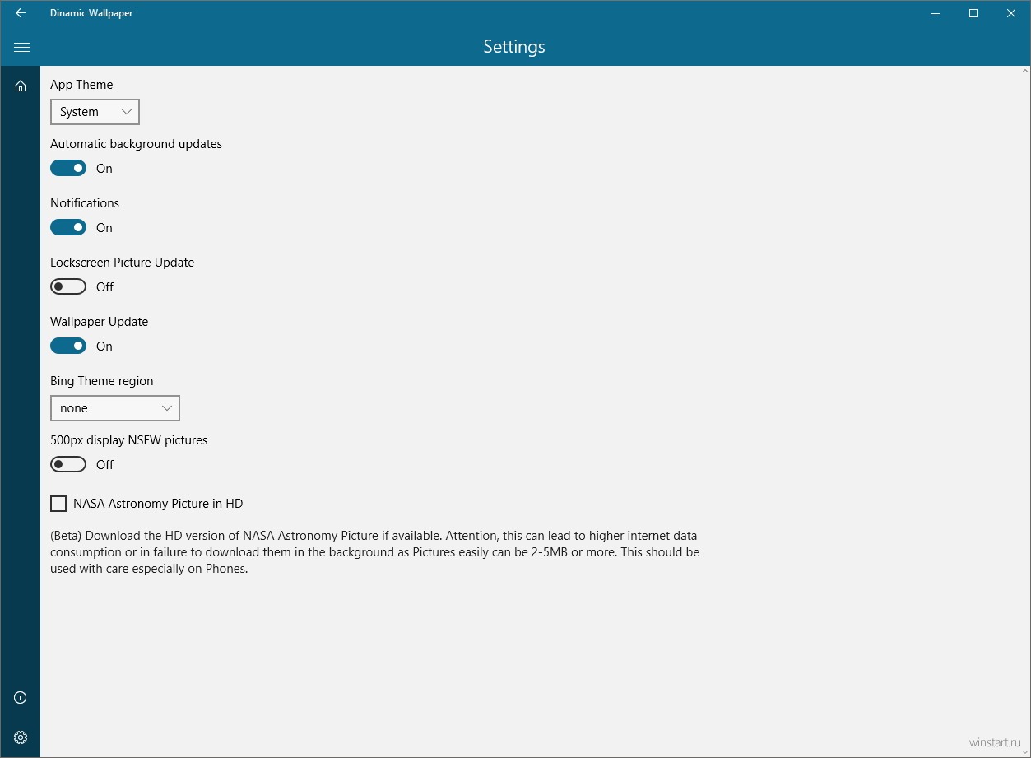This screenshot has width=1031, height=758.
Task: Click the Wallpaper Update label
Action: tap(100, 322)
